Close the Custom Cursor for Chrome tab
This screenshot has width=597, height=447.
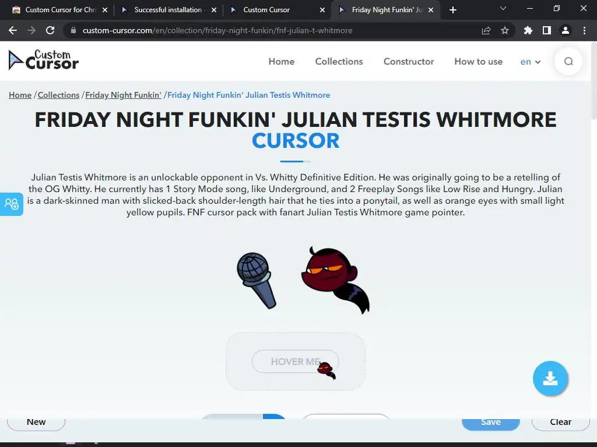click(x=105, y=10)
